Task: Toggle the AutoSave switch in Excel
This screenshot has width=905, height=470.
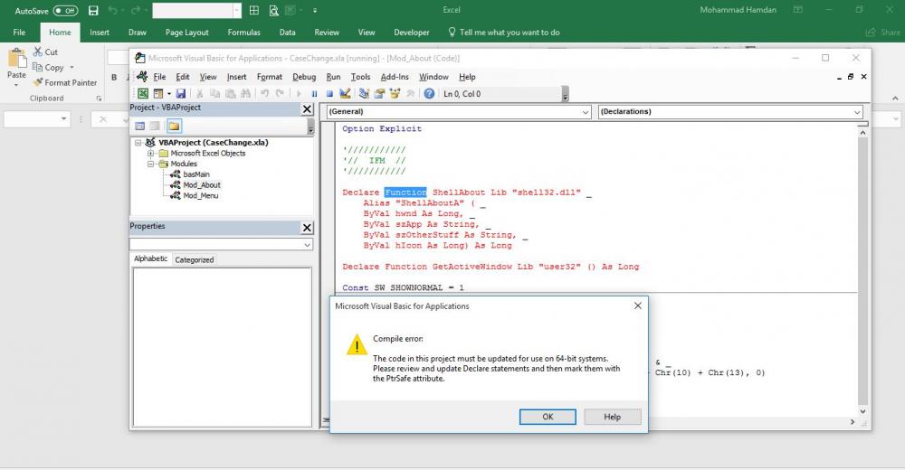Action: (65, 10)
